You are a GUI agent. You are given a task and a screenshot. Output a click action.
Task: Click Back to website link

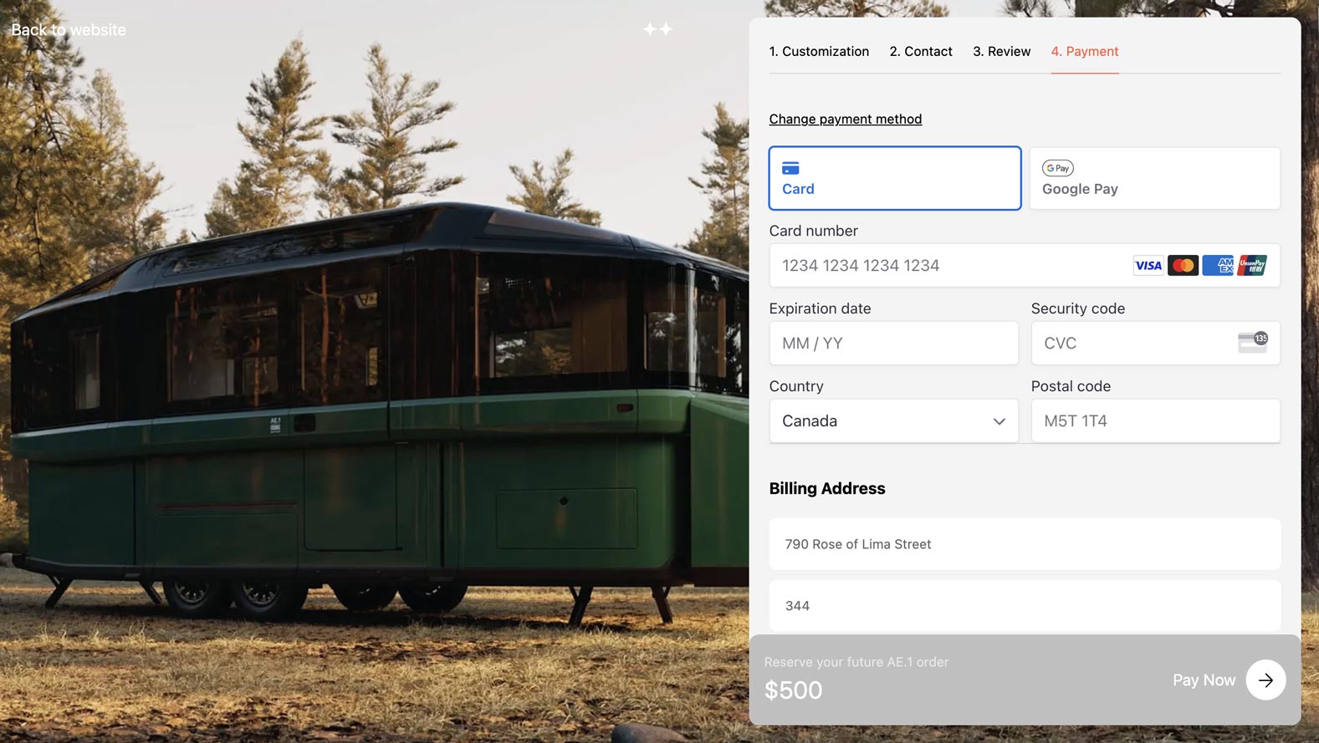tap(69, 30)
